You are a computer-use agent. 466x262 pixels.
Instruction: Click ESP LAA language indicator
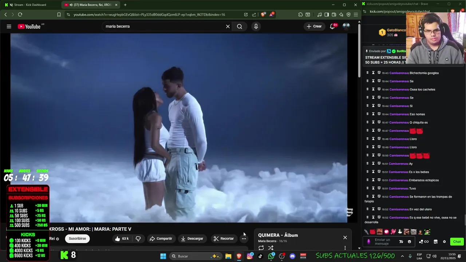click(x=419, y=256)
